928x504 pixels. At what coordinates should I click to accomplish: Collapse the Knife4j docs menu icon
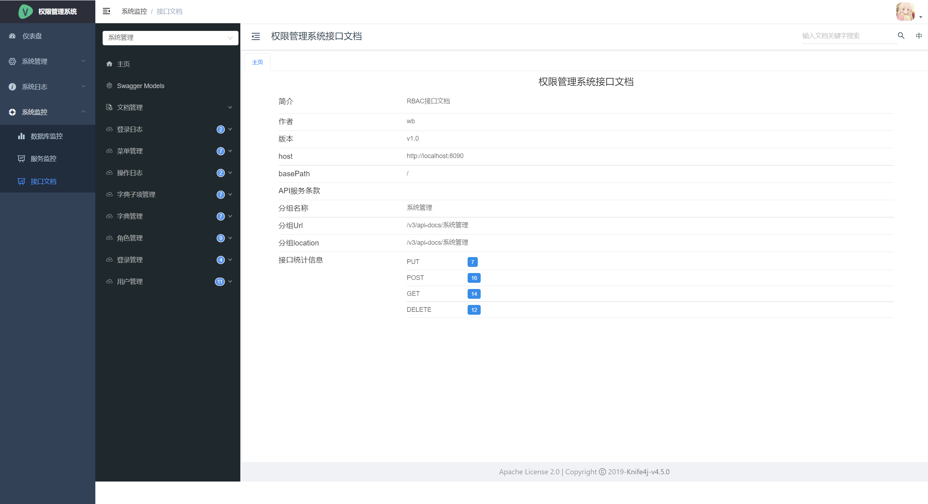tap(256, 36)
